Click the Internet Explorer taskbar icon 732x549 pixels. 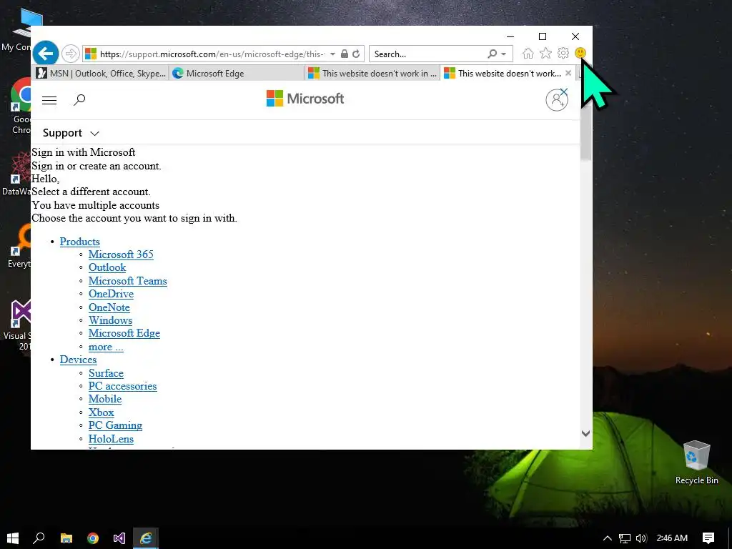(146, 538)
